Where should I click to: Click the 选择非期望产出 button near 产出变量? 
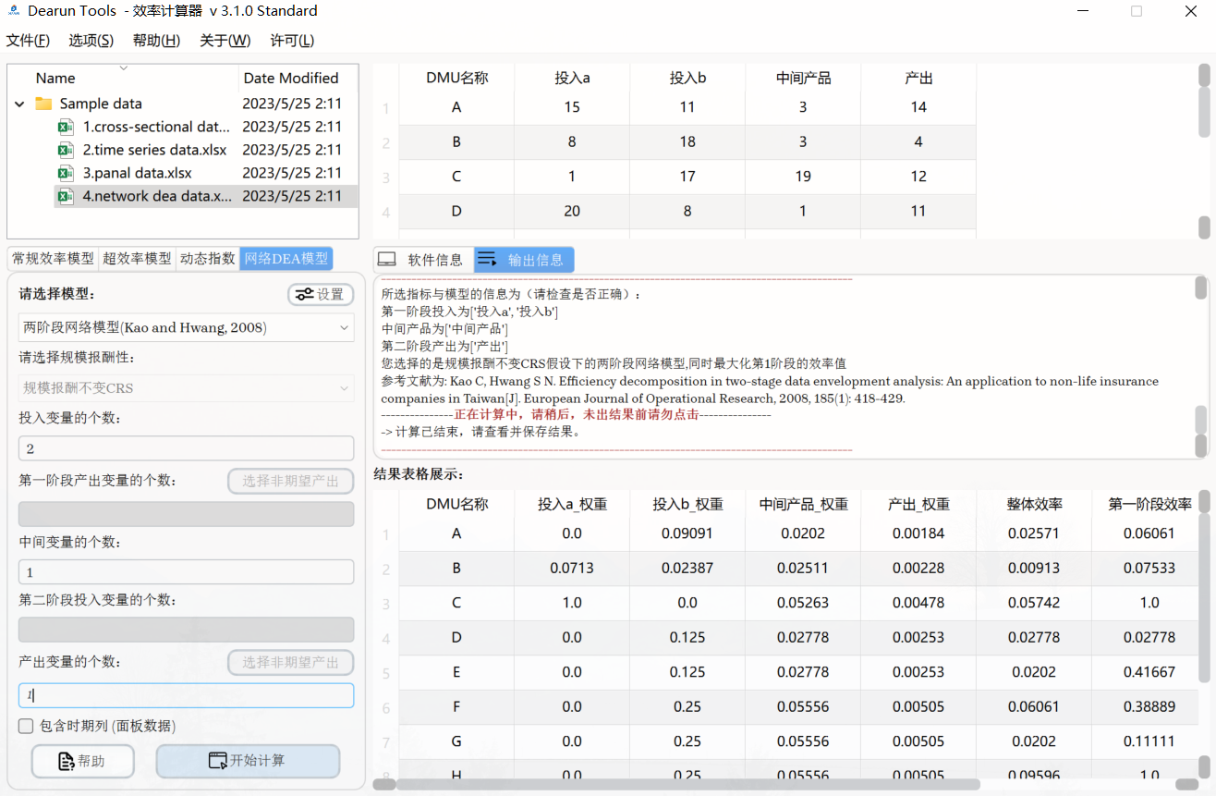[x=290, y=662]
